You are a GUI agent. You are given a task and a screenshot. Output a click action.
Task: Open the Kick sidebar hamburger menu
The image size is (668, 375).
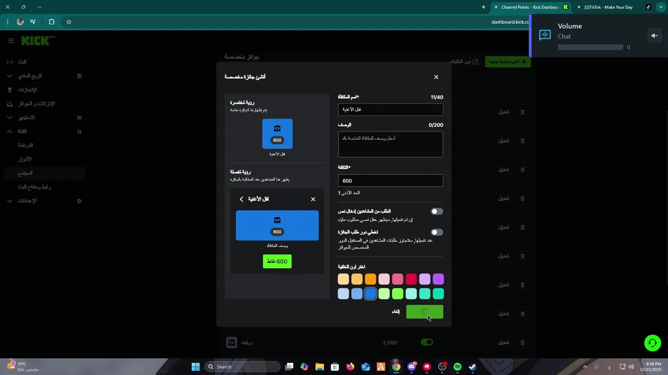pyautogui.click(x=11, y=41)
